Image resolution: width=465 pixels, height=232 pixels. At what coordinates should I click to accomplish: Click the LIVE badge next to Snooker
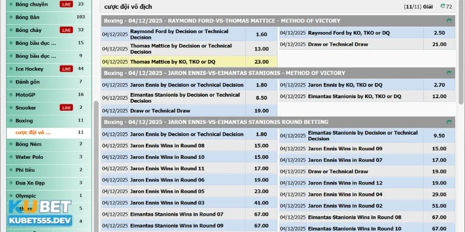click(66, 107)
